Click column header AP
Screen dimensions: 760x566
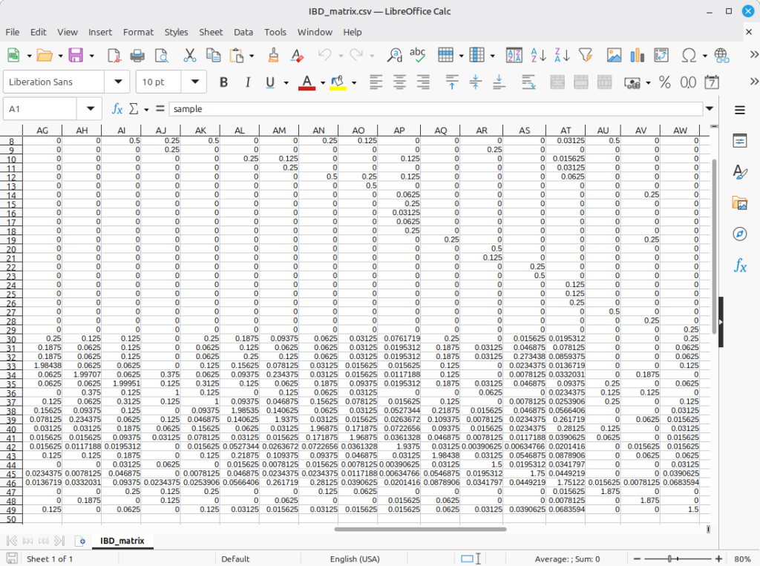[x=399, y=131]
